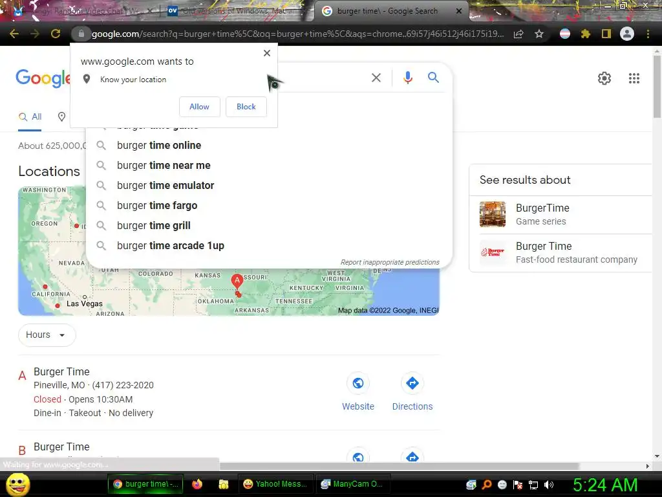Open the smiley Start button

[17, 484]
